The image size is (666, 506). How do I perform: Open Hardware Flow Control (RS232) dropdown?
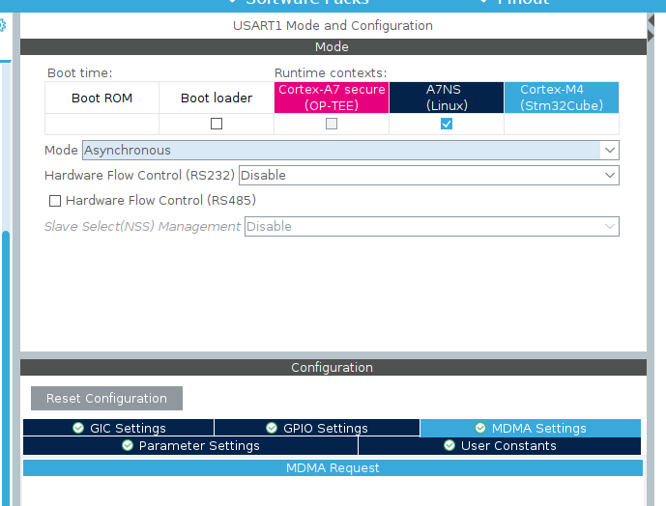(429, 176)
